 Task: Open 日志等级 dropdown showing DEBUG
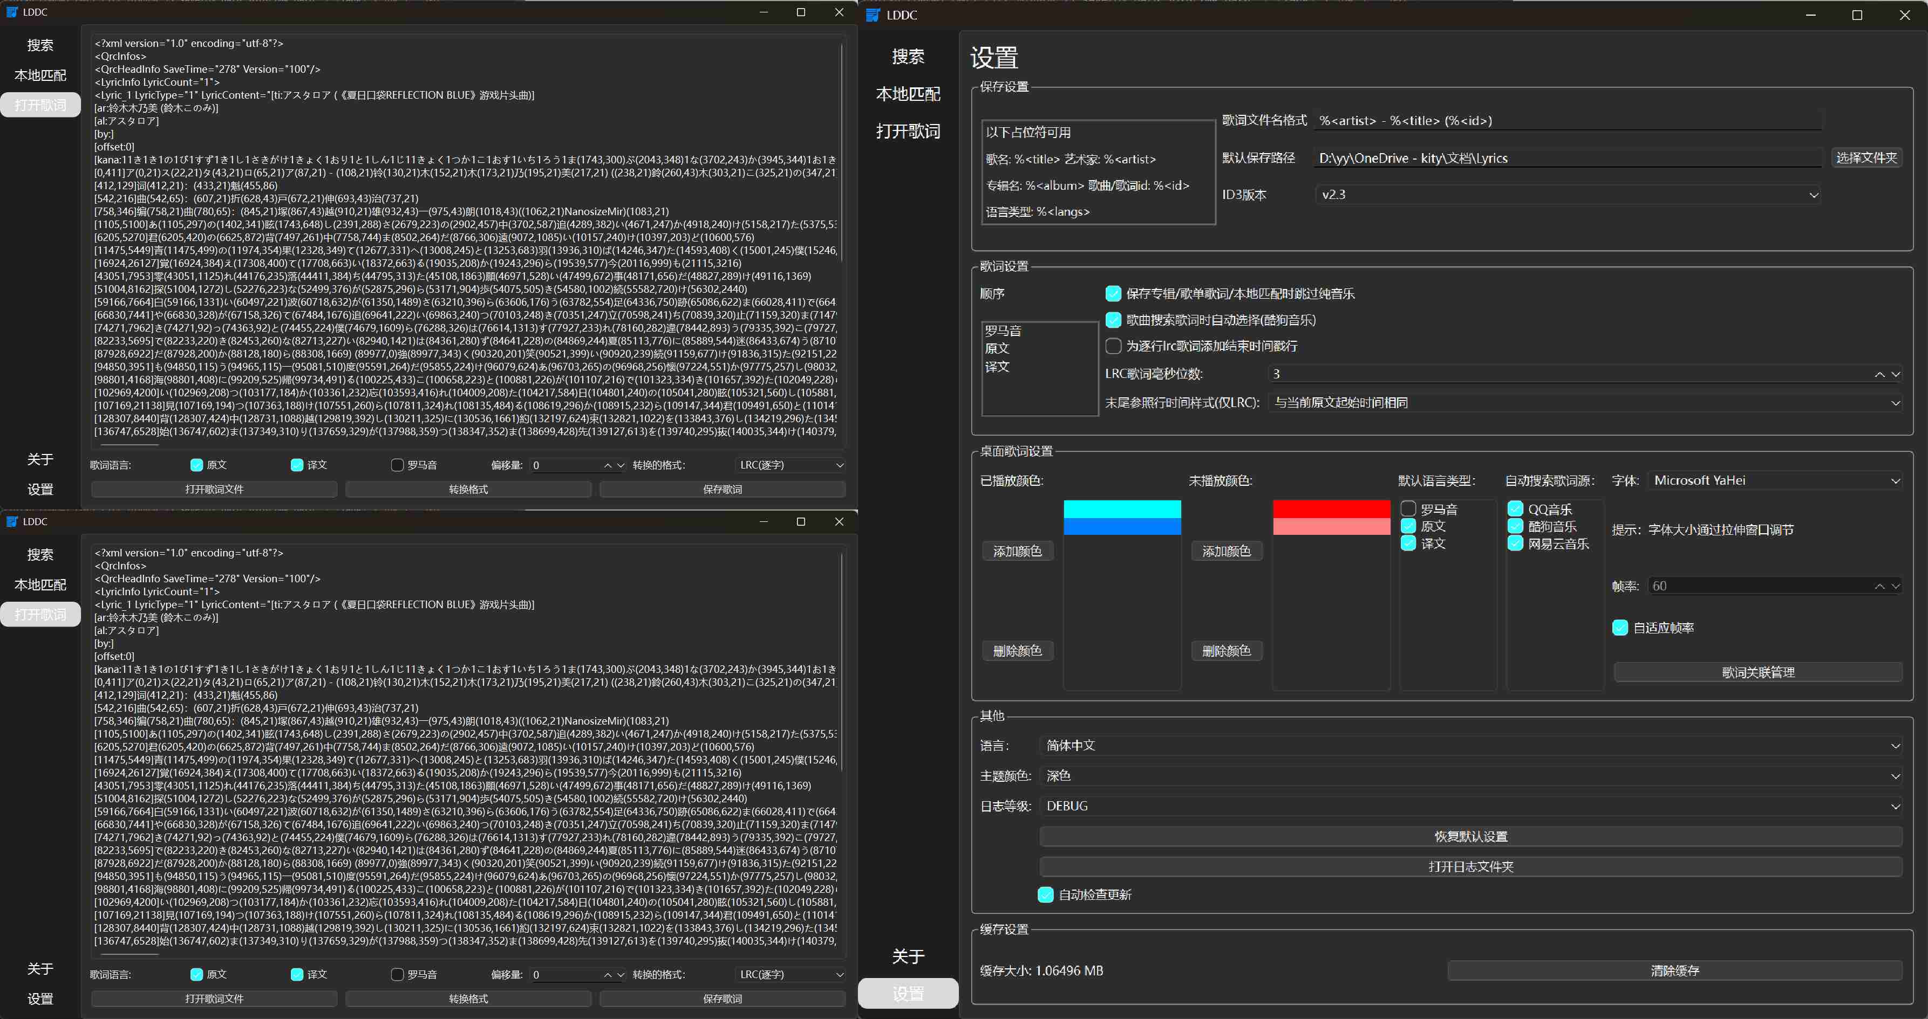click(x=1471, y=806)
